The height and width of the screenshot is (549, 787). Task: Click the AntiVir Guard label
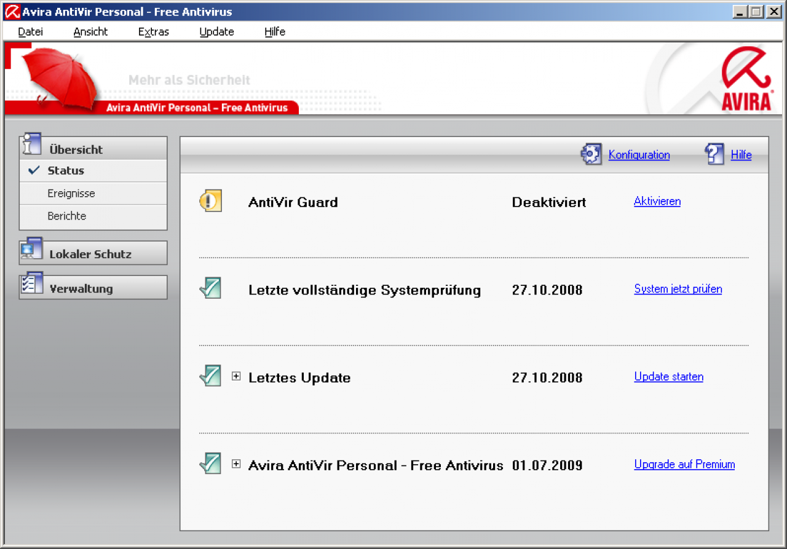293,202
